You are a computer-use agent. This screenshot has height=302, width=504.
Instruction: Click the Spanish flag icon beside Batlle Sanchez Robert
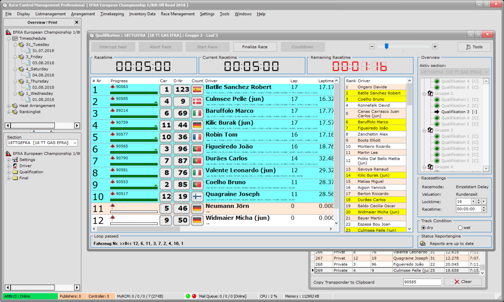pos(197,89)
